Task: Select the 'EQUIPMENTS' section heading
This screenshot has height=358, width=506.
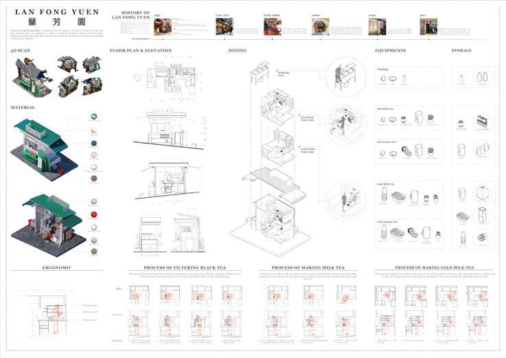Action: coord(390,51)
